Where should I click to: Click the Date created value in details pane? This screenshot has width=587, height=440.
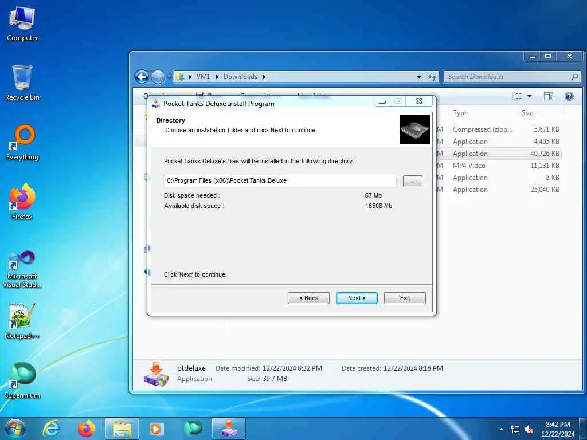pos(413,368)
